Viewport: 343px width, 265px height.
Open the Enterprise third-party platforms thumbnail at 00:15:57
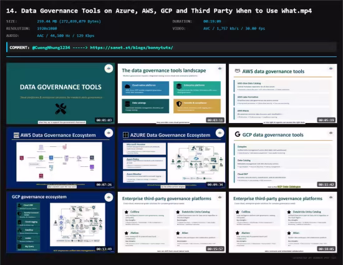click(x=171, y=222)
